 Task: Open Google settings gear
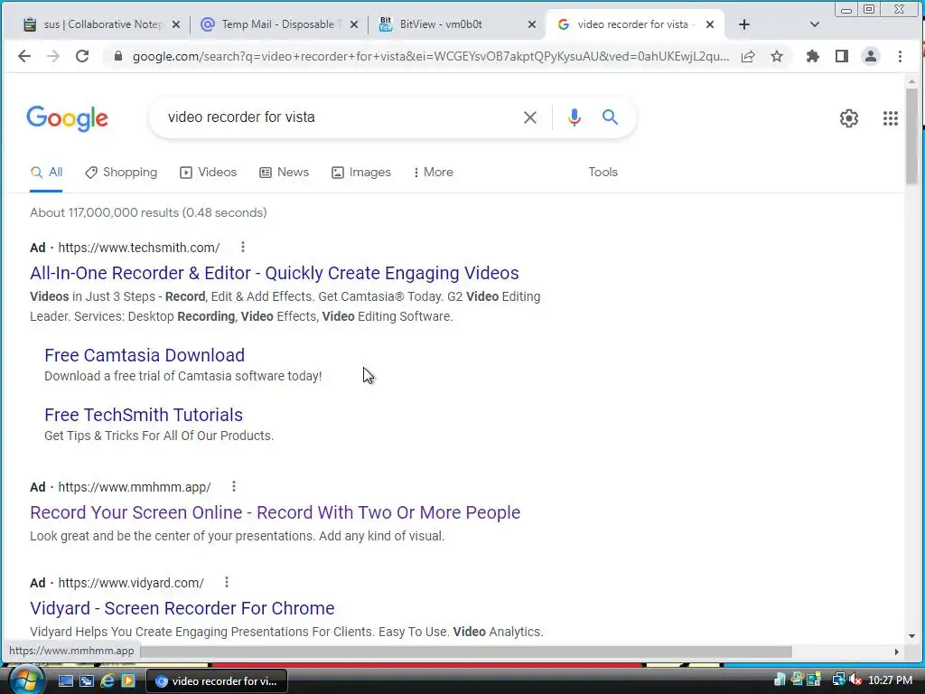pyautogui.click(x=849, y=118)
